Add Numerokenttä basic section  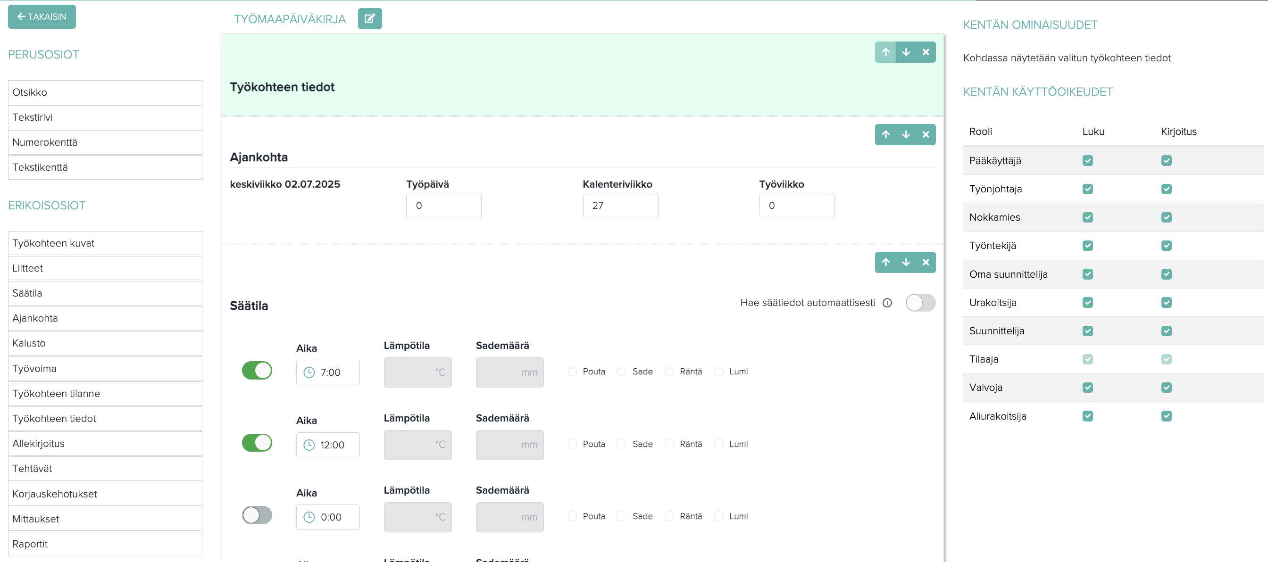(105, 142)
